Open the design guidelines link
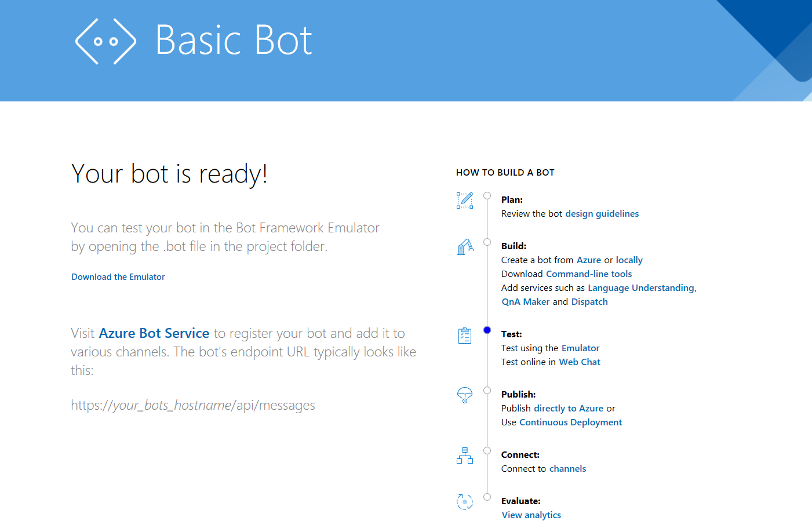812x532 pixels. pos(602,214)
